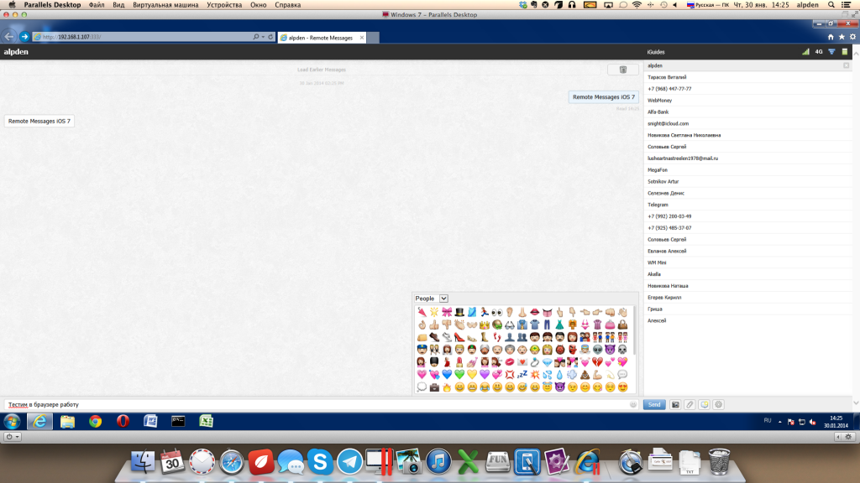860x483 pixels.
Task: Open Skype in the Mac dock
Action: [320, 462]
